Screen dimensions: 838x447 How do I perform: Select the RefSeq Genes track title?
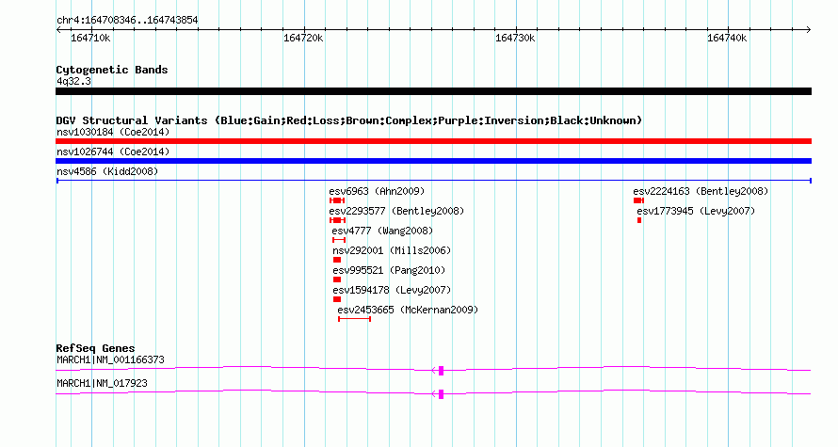click(95, 348)
